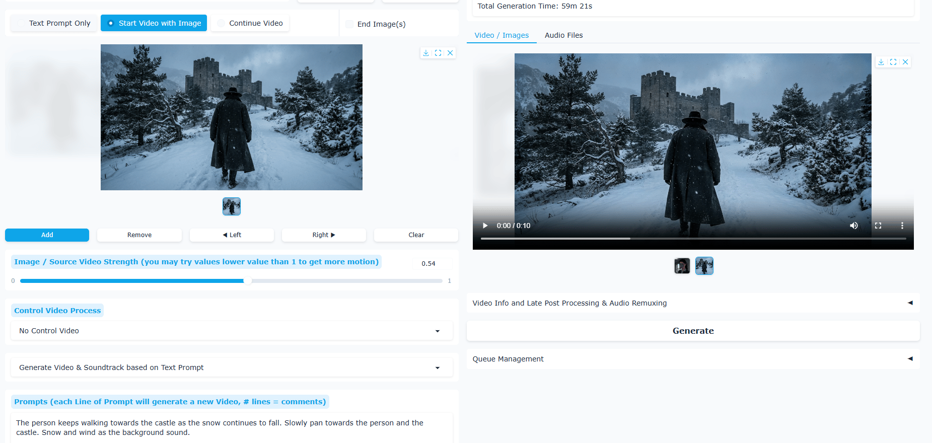Viewport: 932px width, 443px height.
Task: Download the generated video
Action: pos(881,62)
